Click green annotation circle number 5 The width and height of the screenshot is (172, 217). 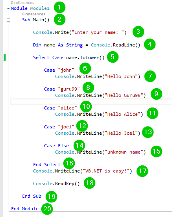click(x=113, y=57)
